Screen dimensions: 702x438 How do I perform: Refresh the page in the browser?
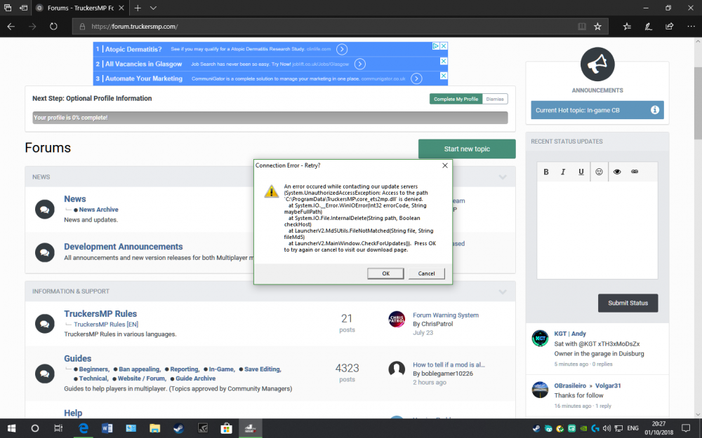click(x=53, y=27)
